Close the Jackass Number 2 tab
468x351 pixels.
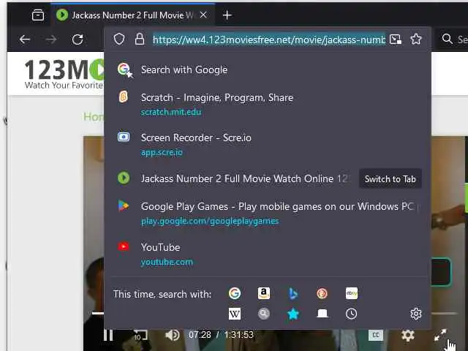coord(203,15)
